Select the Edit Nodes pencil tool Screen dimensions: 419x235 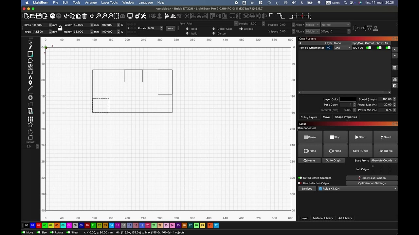click(x=30, y=48)
